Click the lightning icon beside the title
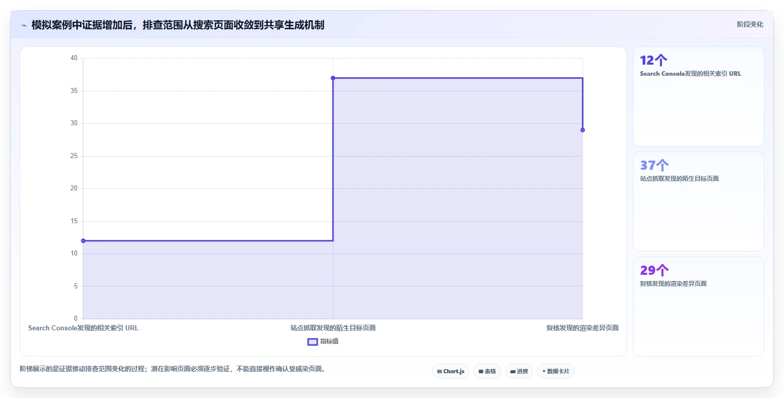Image resolution: width=784 pixels, height=398 pixels. (24, 25)
